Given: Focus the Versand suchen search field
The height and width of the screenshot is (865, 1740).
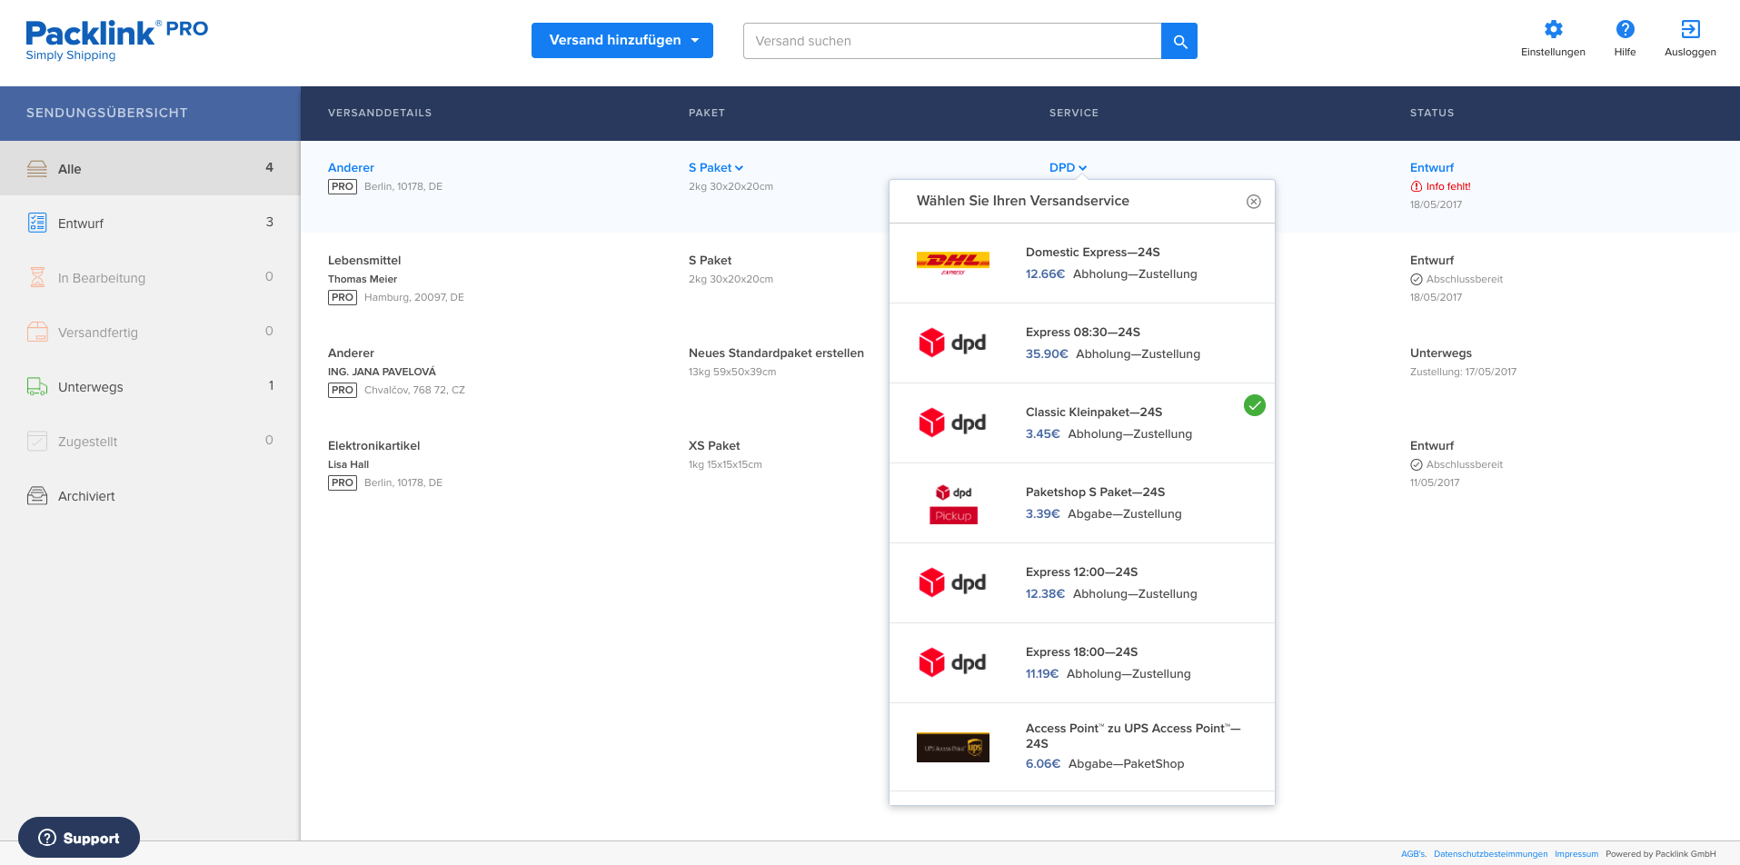Looking at the screenshot, I should (x=952, y=41).
